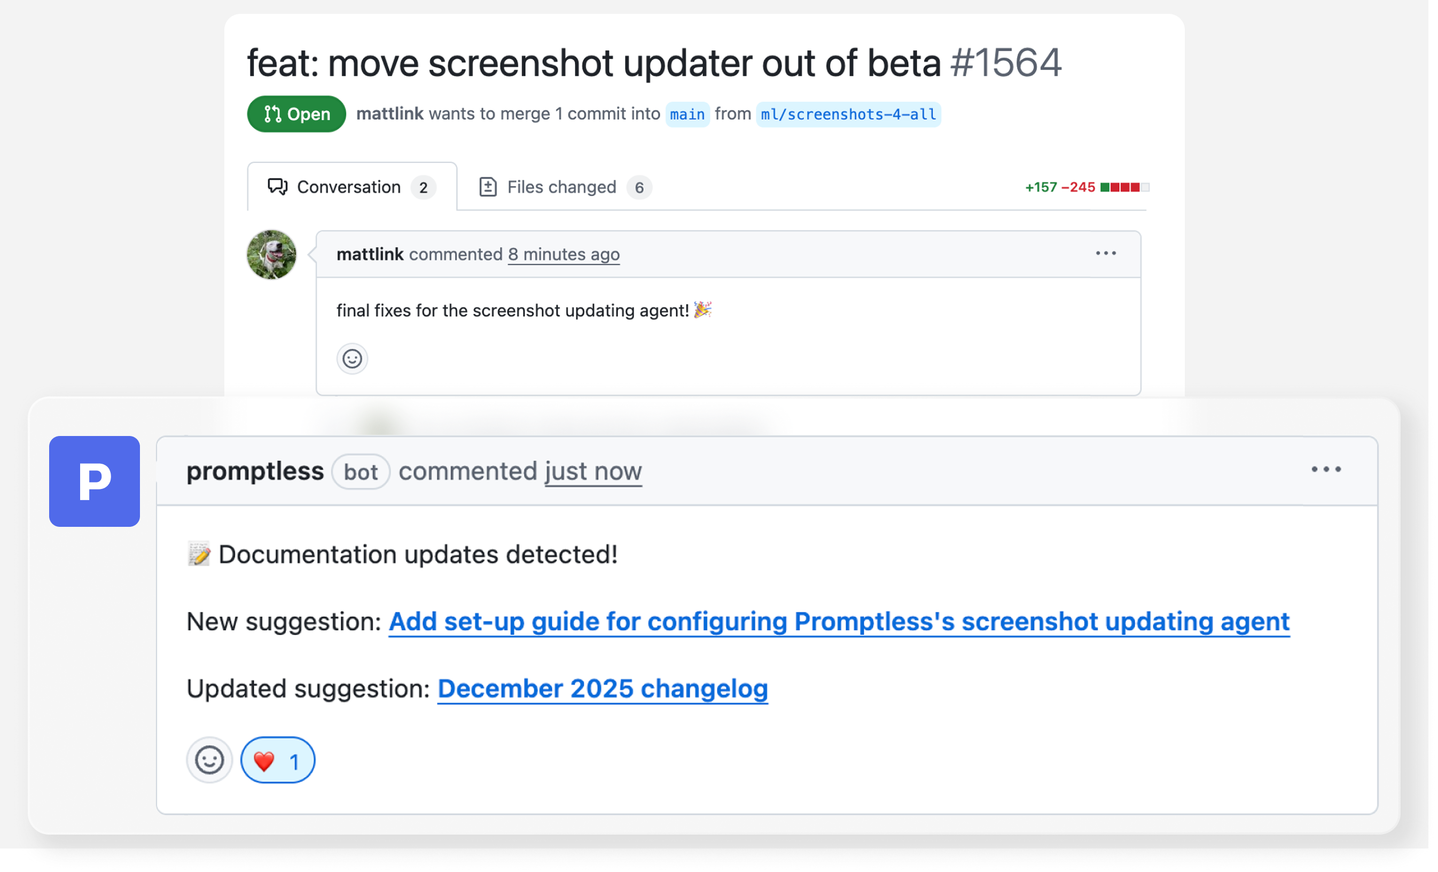Click the Conversation speech bubble icon

(x=277, y=187)
